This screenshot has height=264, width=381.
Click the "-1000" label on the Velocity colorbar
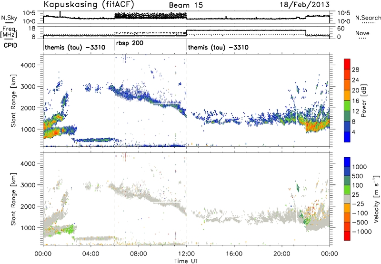(x=361, y=232)
